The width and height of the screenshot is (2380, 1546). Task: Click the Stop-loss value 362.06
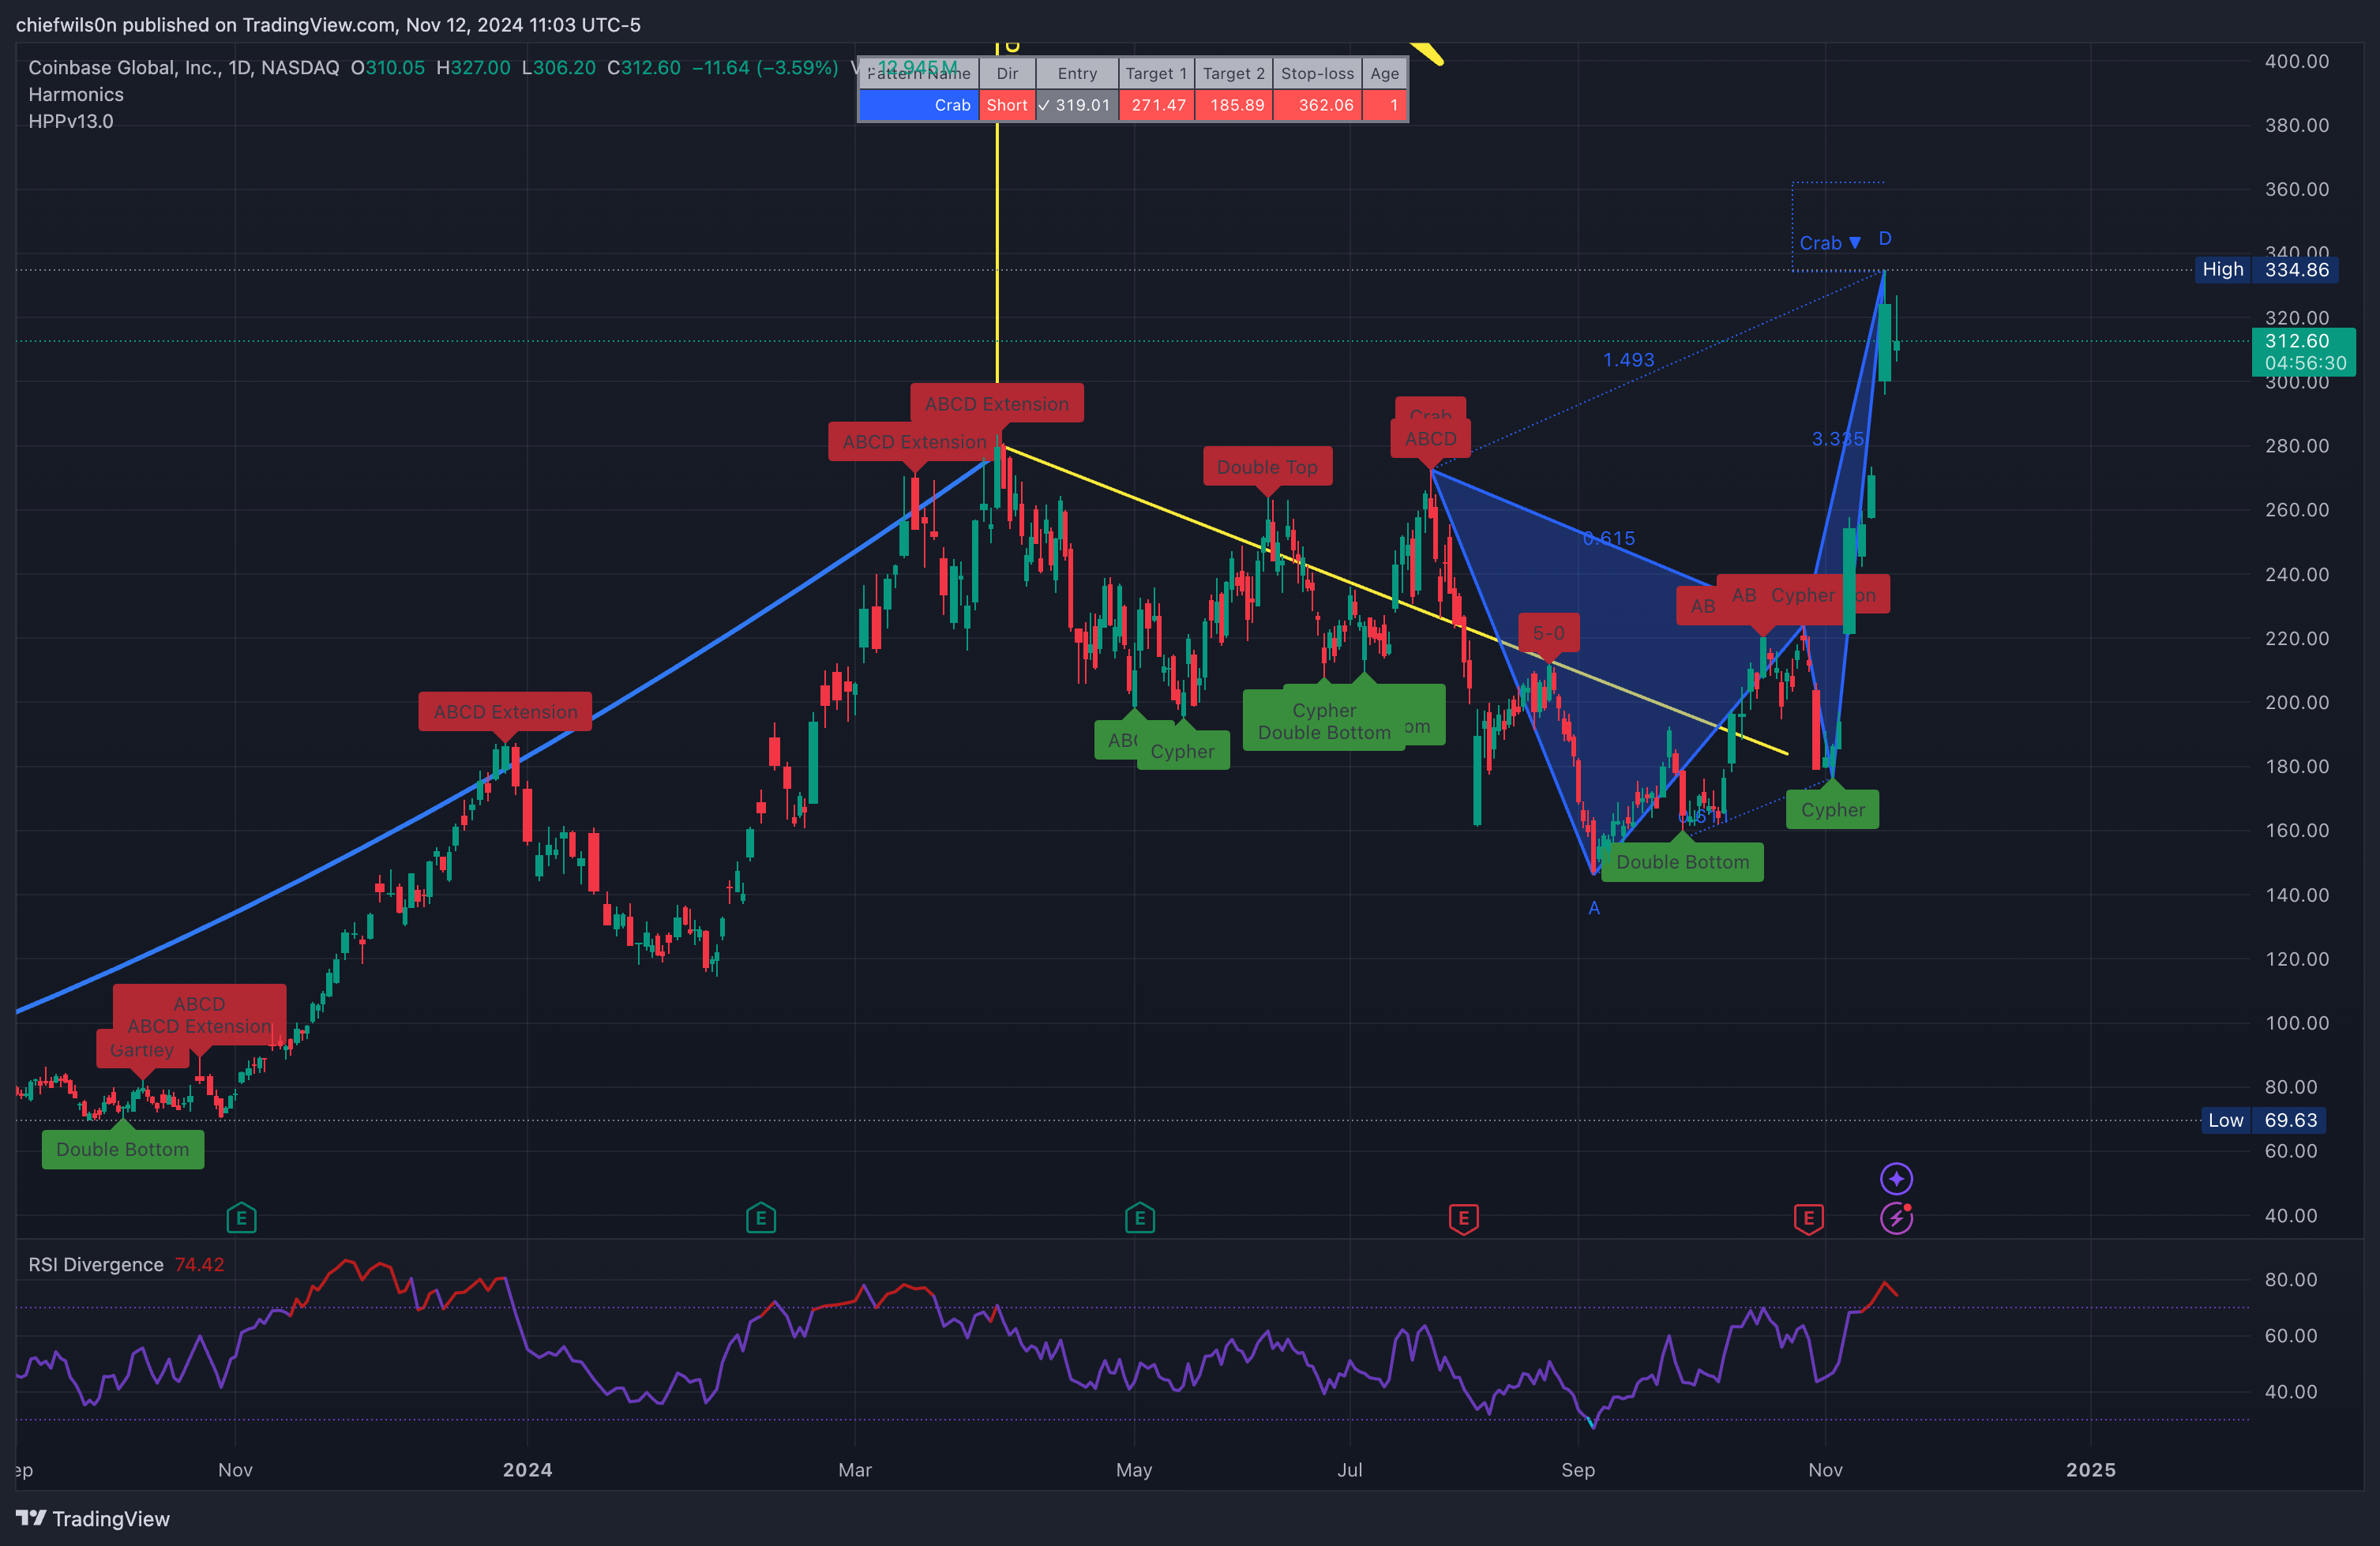(x=1318, y=105)
